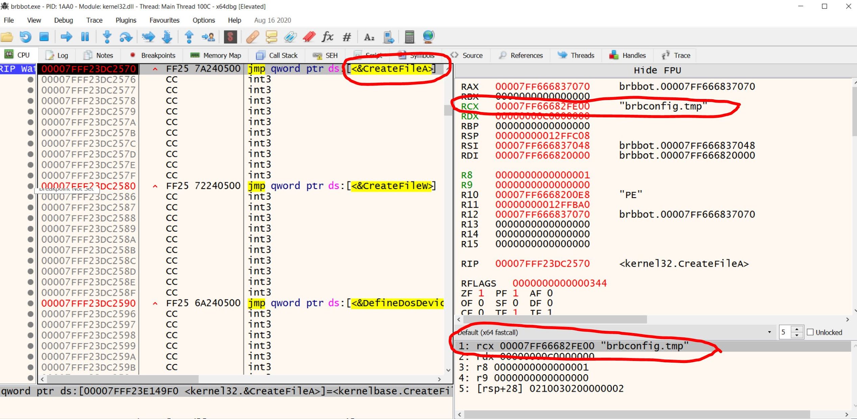This screenshot has height=419, width=857.
Task: Step into the current instruction
Action: pos(107,37)
